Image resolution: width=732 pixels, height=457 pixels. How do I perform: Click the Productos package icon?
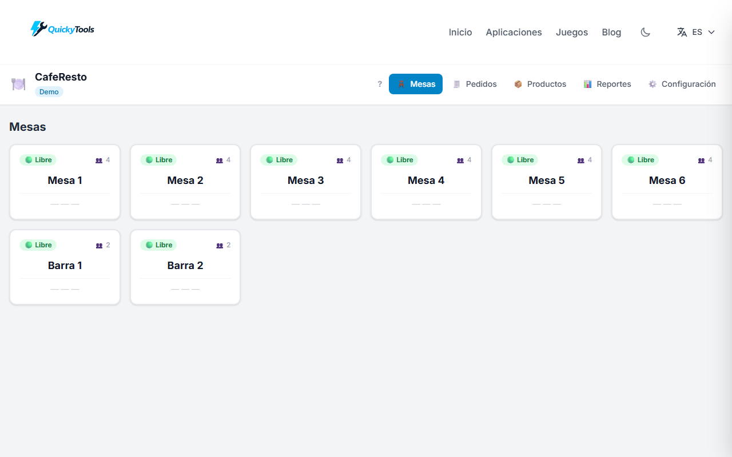click(x=518, y=84)
